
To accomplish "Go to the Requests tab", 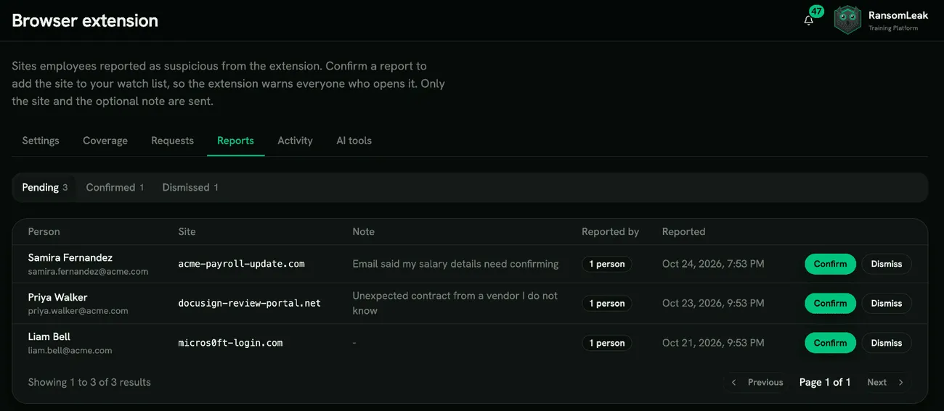I will point(172,141).
